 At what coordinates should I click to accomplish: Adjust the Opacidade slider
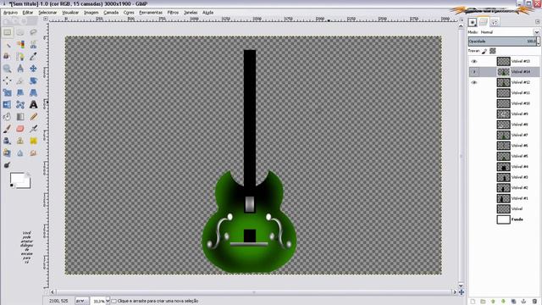point(502,42)
